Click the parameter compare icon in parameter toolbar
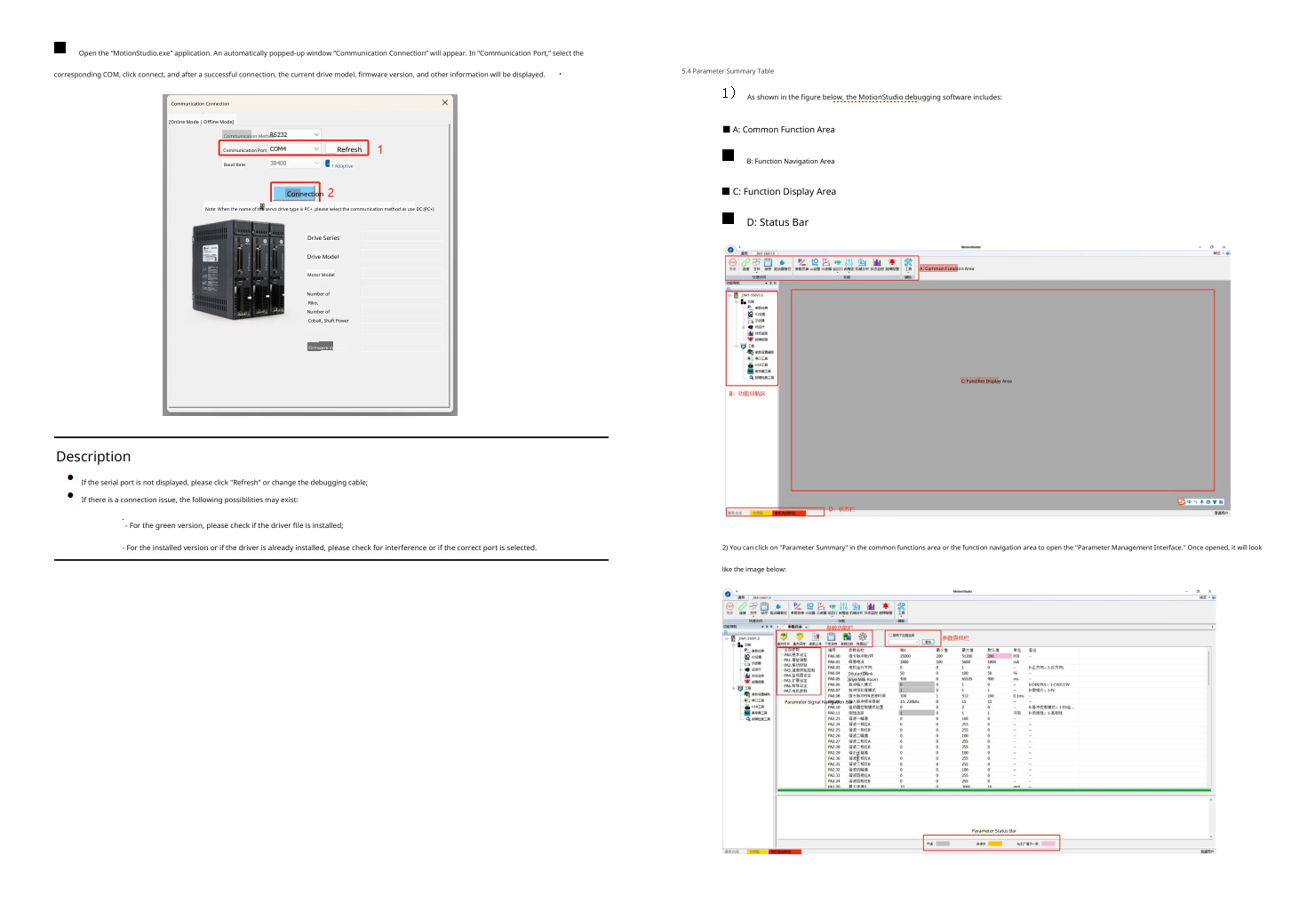 click(847, 636)
